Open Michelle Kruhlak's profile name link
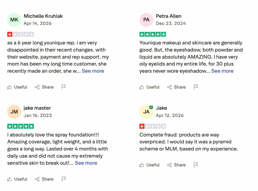Image resolution: width=258 pixels, height=191 pixels. [43, 16]
